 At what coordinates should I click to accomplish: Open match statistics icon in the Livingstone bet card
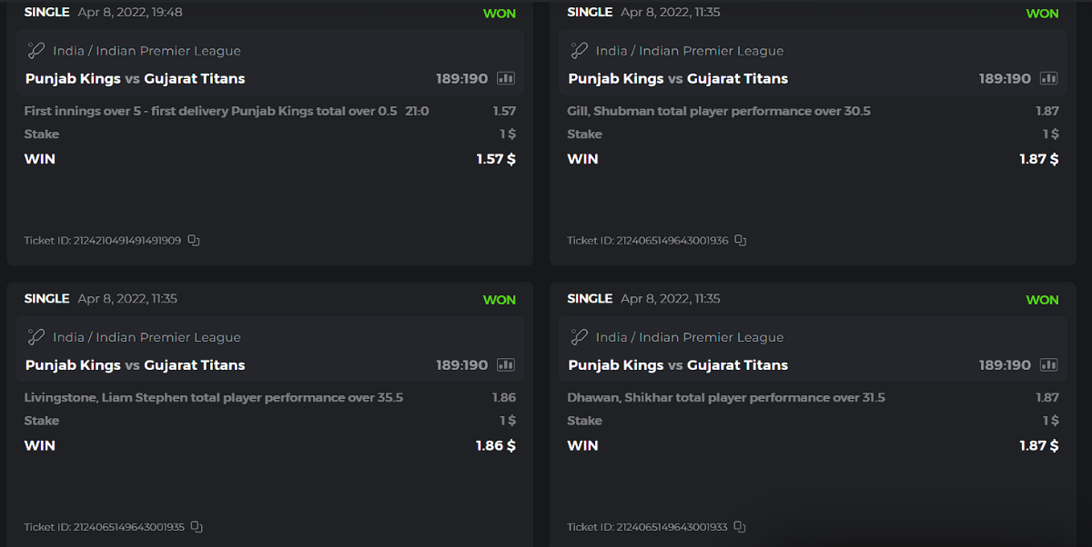[506, 365]
